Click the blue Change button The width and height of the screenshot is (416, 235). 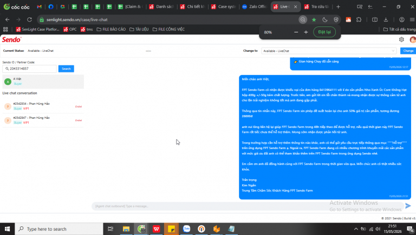(408, 51)
